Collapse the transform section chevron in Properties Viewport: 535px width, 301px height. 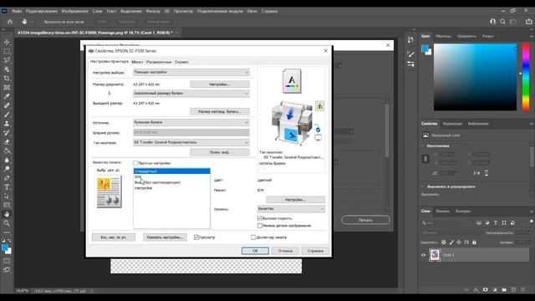tap(422, 145)
